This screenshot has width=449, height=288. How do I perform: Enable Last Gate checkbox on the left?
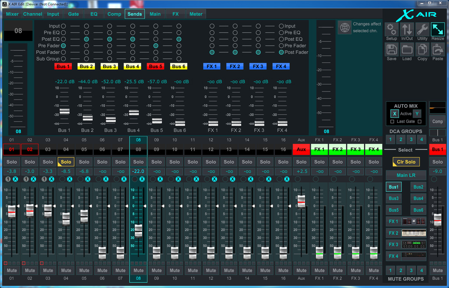click(392, 122)
